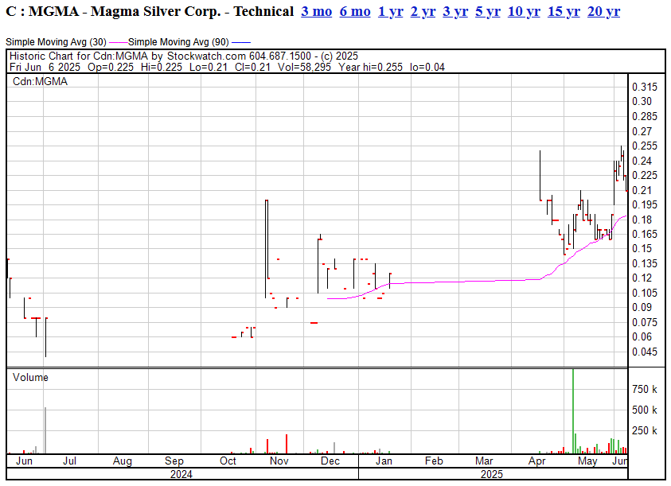This screenshot has width=671, height=486.
Task: Click the 0.315 price axis label
Action: [x=645, y=87]
